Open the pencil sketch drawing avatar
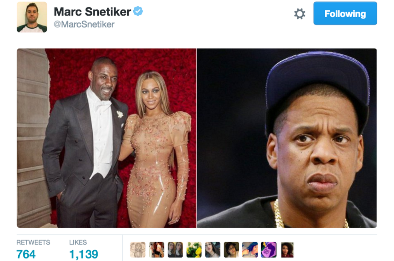The height and width of the screenshot is (261, 394). 138,250
